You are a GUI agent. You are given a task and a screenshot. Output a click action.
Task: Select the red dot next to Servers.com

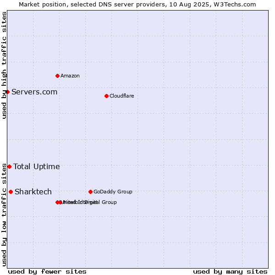point(7,92)
